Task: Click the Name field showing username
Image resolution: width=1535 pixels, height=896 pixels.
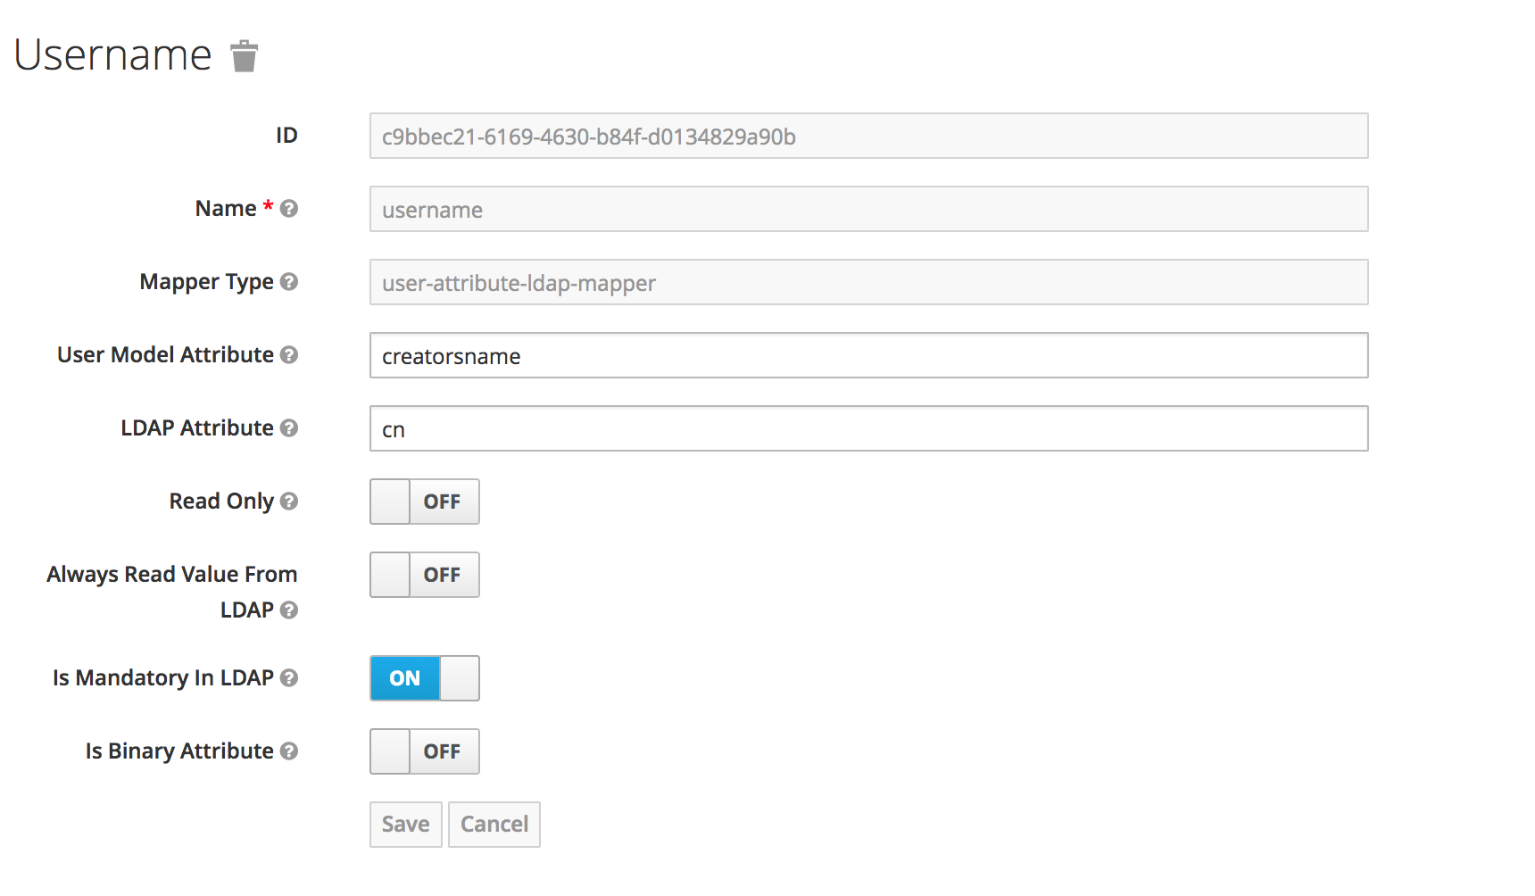Action: coord(869,209)
